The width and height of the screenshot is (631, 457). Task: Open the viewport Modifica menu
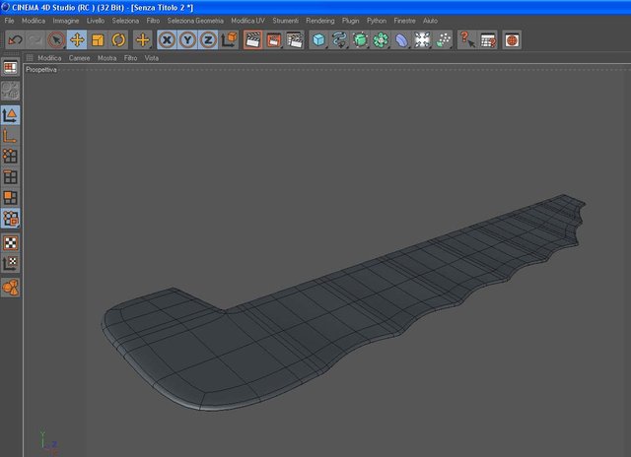coord(49,58)
